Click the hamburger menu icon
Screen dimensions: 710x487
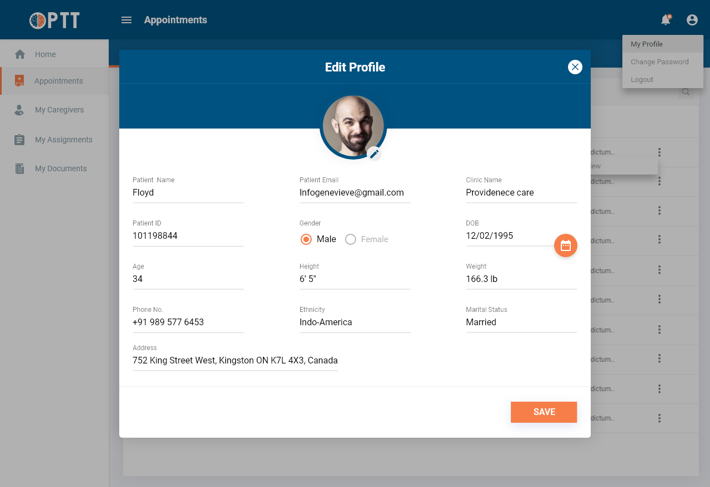click(126, 20)
